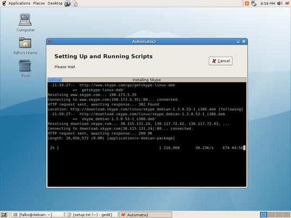Open falko's Home folder icon
This screenshot has width=291, height=218.
25,46
